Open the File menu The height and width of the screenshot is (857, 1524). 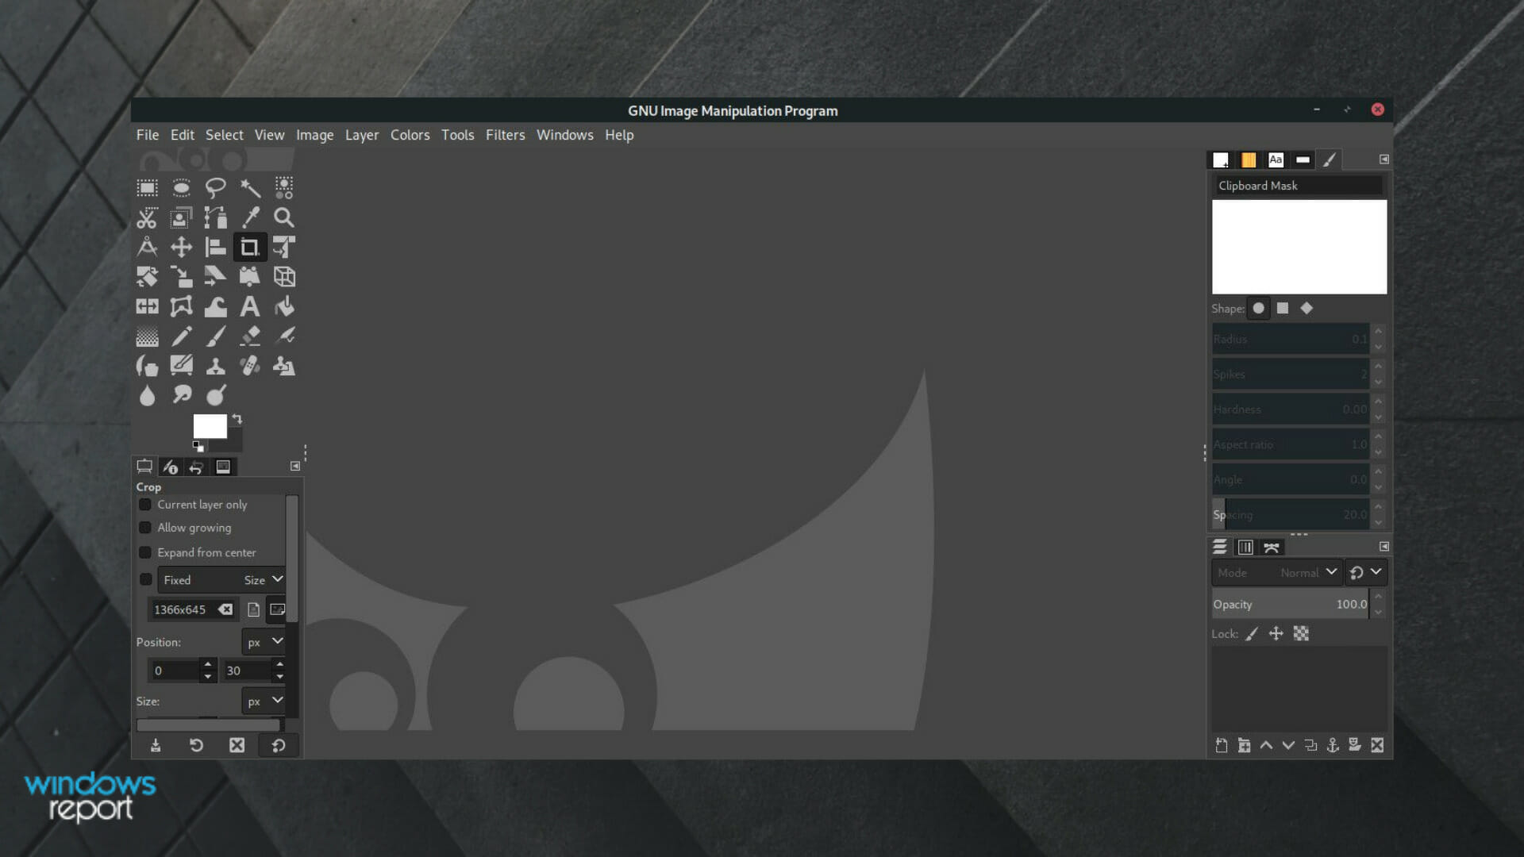tap(148, 135)
